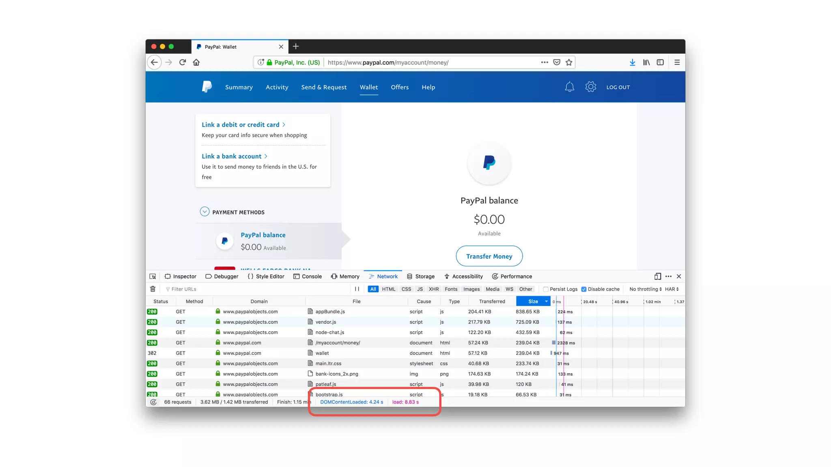Open the HAR dropdown menu
Viewport: 831px width, 467px height.
[x=672, y=289]
